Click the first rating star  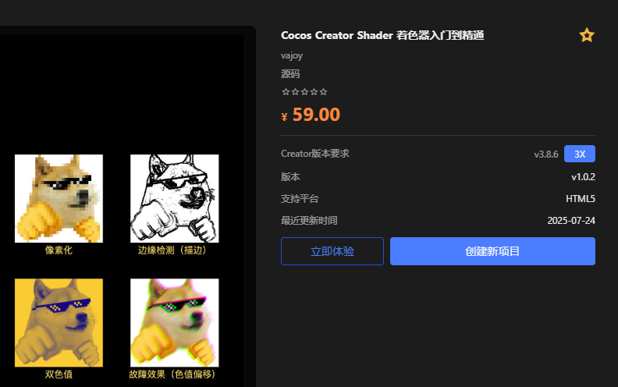(286, 92)
